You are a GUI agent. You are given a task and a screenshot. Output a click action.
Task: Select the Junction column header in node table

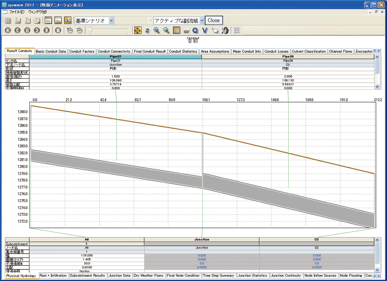(202, 239)
